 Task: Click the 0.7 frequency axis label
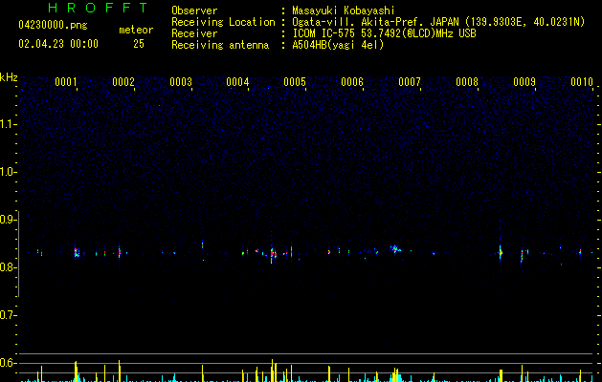8,315
